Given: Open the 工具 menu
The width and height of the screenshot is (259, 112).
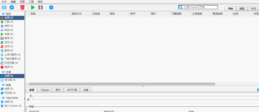Looking at the screenshot, I should [31, 2].
